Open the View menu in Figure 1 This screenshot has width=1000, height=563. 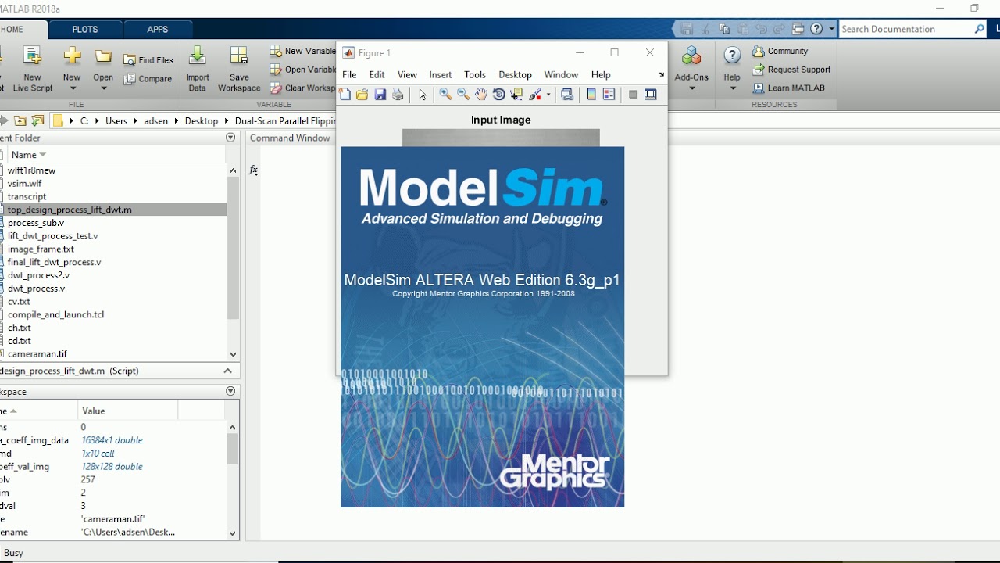coord(407,75)
